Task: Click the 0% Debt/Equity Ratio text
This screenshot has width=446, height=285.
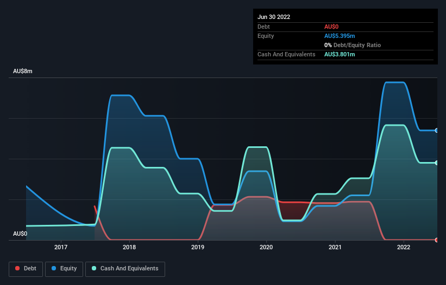Action: (353, 45)
